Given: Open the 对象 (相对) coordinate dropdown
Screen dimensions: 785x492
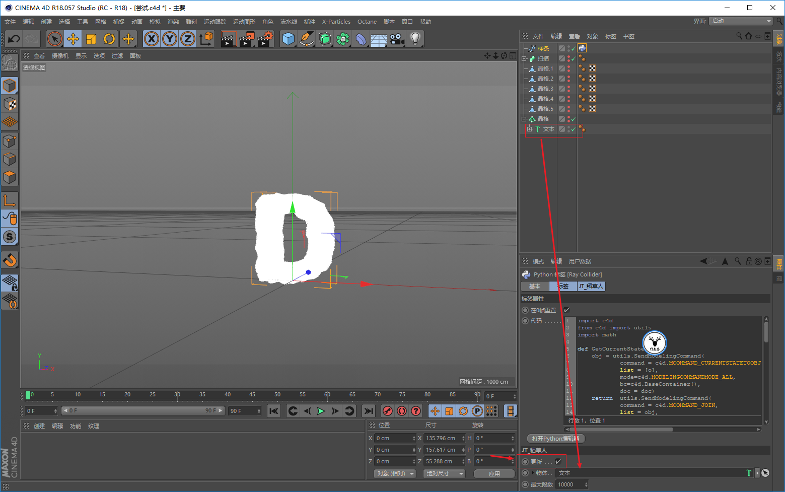Looking at the screenshot, I should (x=395, y=473).
